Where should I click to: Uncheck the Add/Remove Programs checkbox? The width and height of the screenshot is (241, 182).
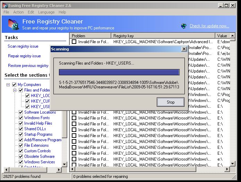pyautogui.click(x=21, y=140)
